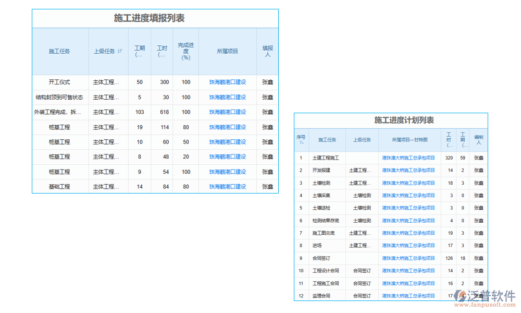Click the 所属项目—甘特图 column header
Image resolution: width=521 pixels, height=313 pixels.
409,139
